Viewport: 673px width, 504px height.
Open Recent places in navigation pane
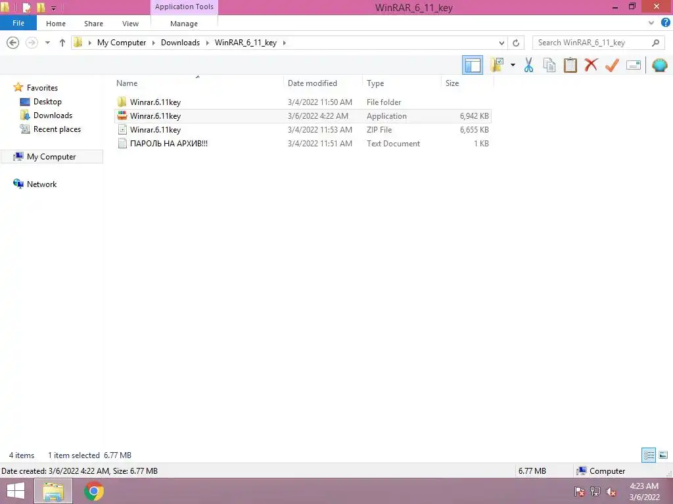[x=57, y=129]
